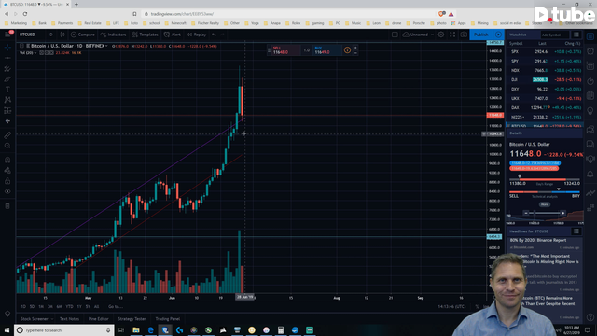Take a chart snapshot camera icon

coord(464,35)
